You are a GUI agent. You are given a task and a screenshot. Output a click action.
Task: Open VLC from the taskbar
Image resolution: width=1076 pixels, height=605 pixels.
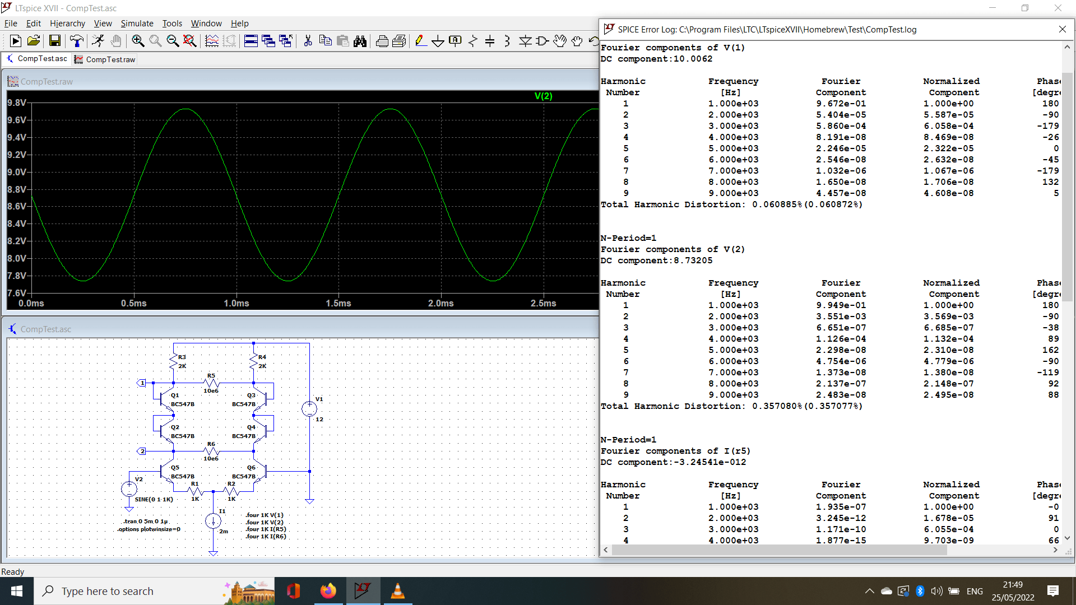(x=397, y=591)
